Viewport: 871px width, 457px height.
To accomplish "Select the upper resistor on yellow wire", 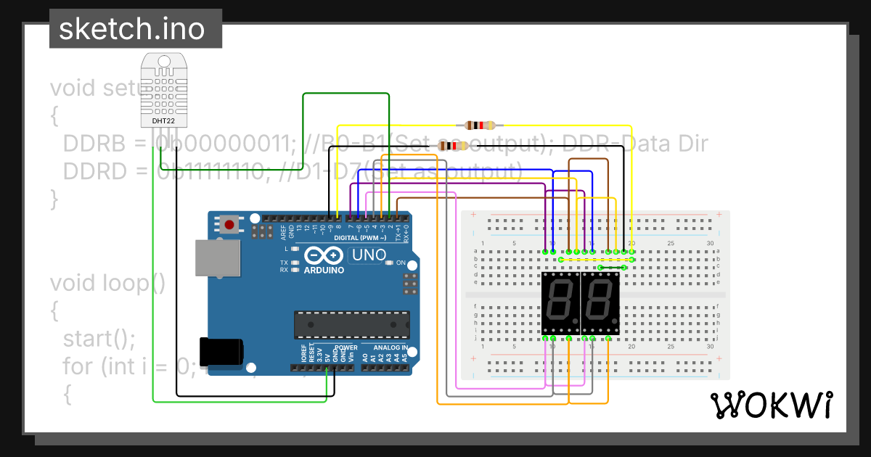I will [x=480, y=125].
